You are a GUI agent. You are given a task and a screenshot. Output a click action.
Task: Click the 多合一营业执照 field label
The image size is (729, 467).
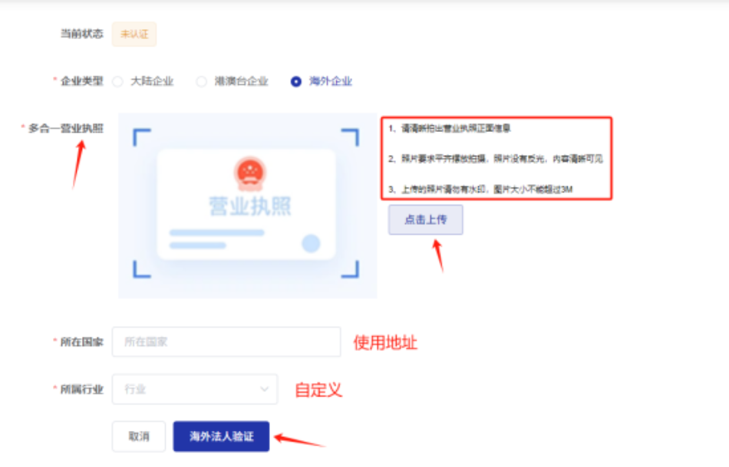coord(64,130)
